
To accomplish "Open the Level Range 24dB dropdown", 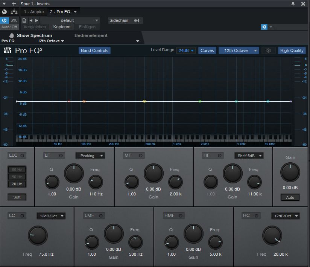I will click(186, 50).
